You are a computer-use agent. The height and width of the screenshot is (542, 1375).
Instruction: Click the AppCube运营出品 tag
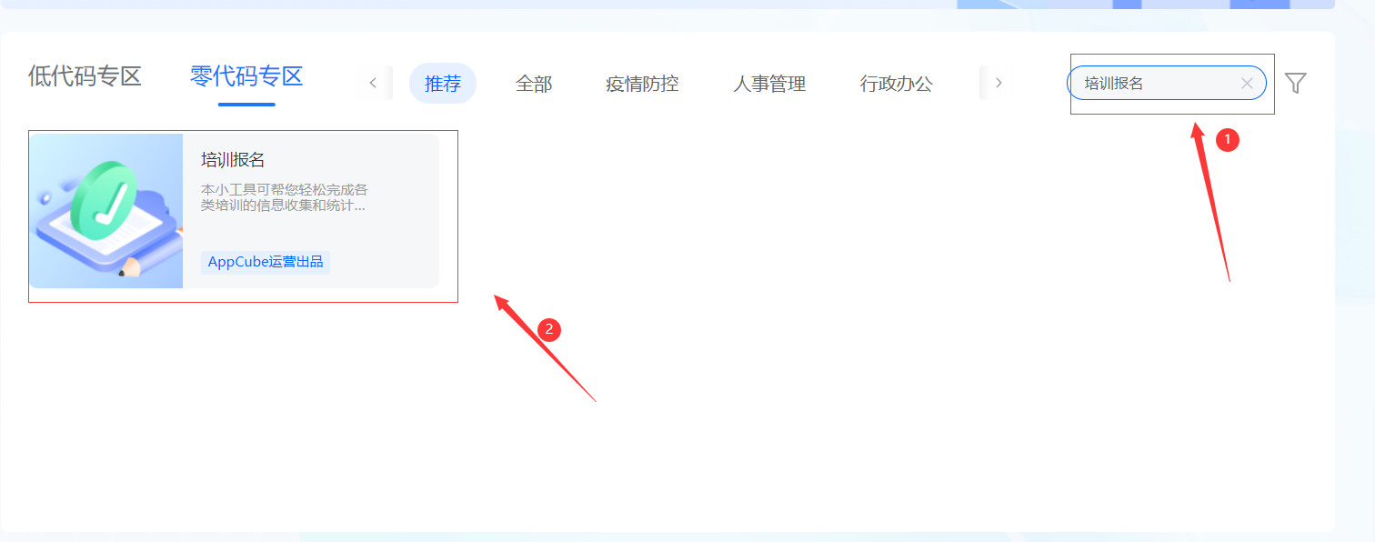click(x=266, y=262)
